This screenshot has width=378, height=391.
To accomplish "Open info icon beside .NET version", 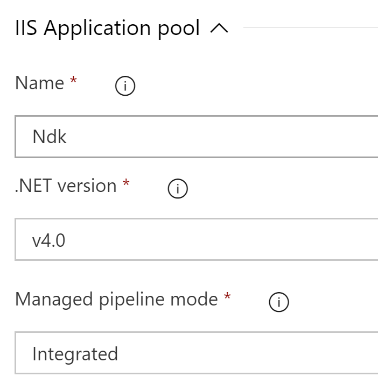I will click(178, 189).
